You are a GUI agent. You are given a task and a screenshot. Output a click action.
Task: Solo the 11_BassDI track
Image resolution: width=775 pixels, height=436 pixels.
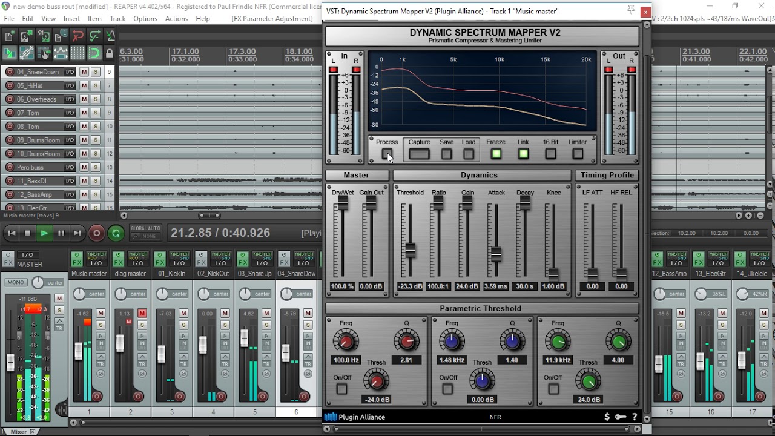click(96, 180)
